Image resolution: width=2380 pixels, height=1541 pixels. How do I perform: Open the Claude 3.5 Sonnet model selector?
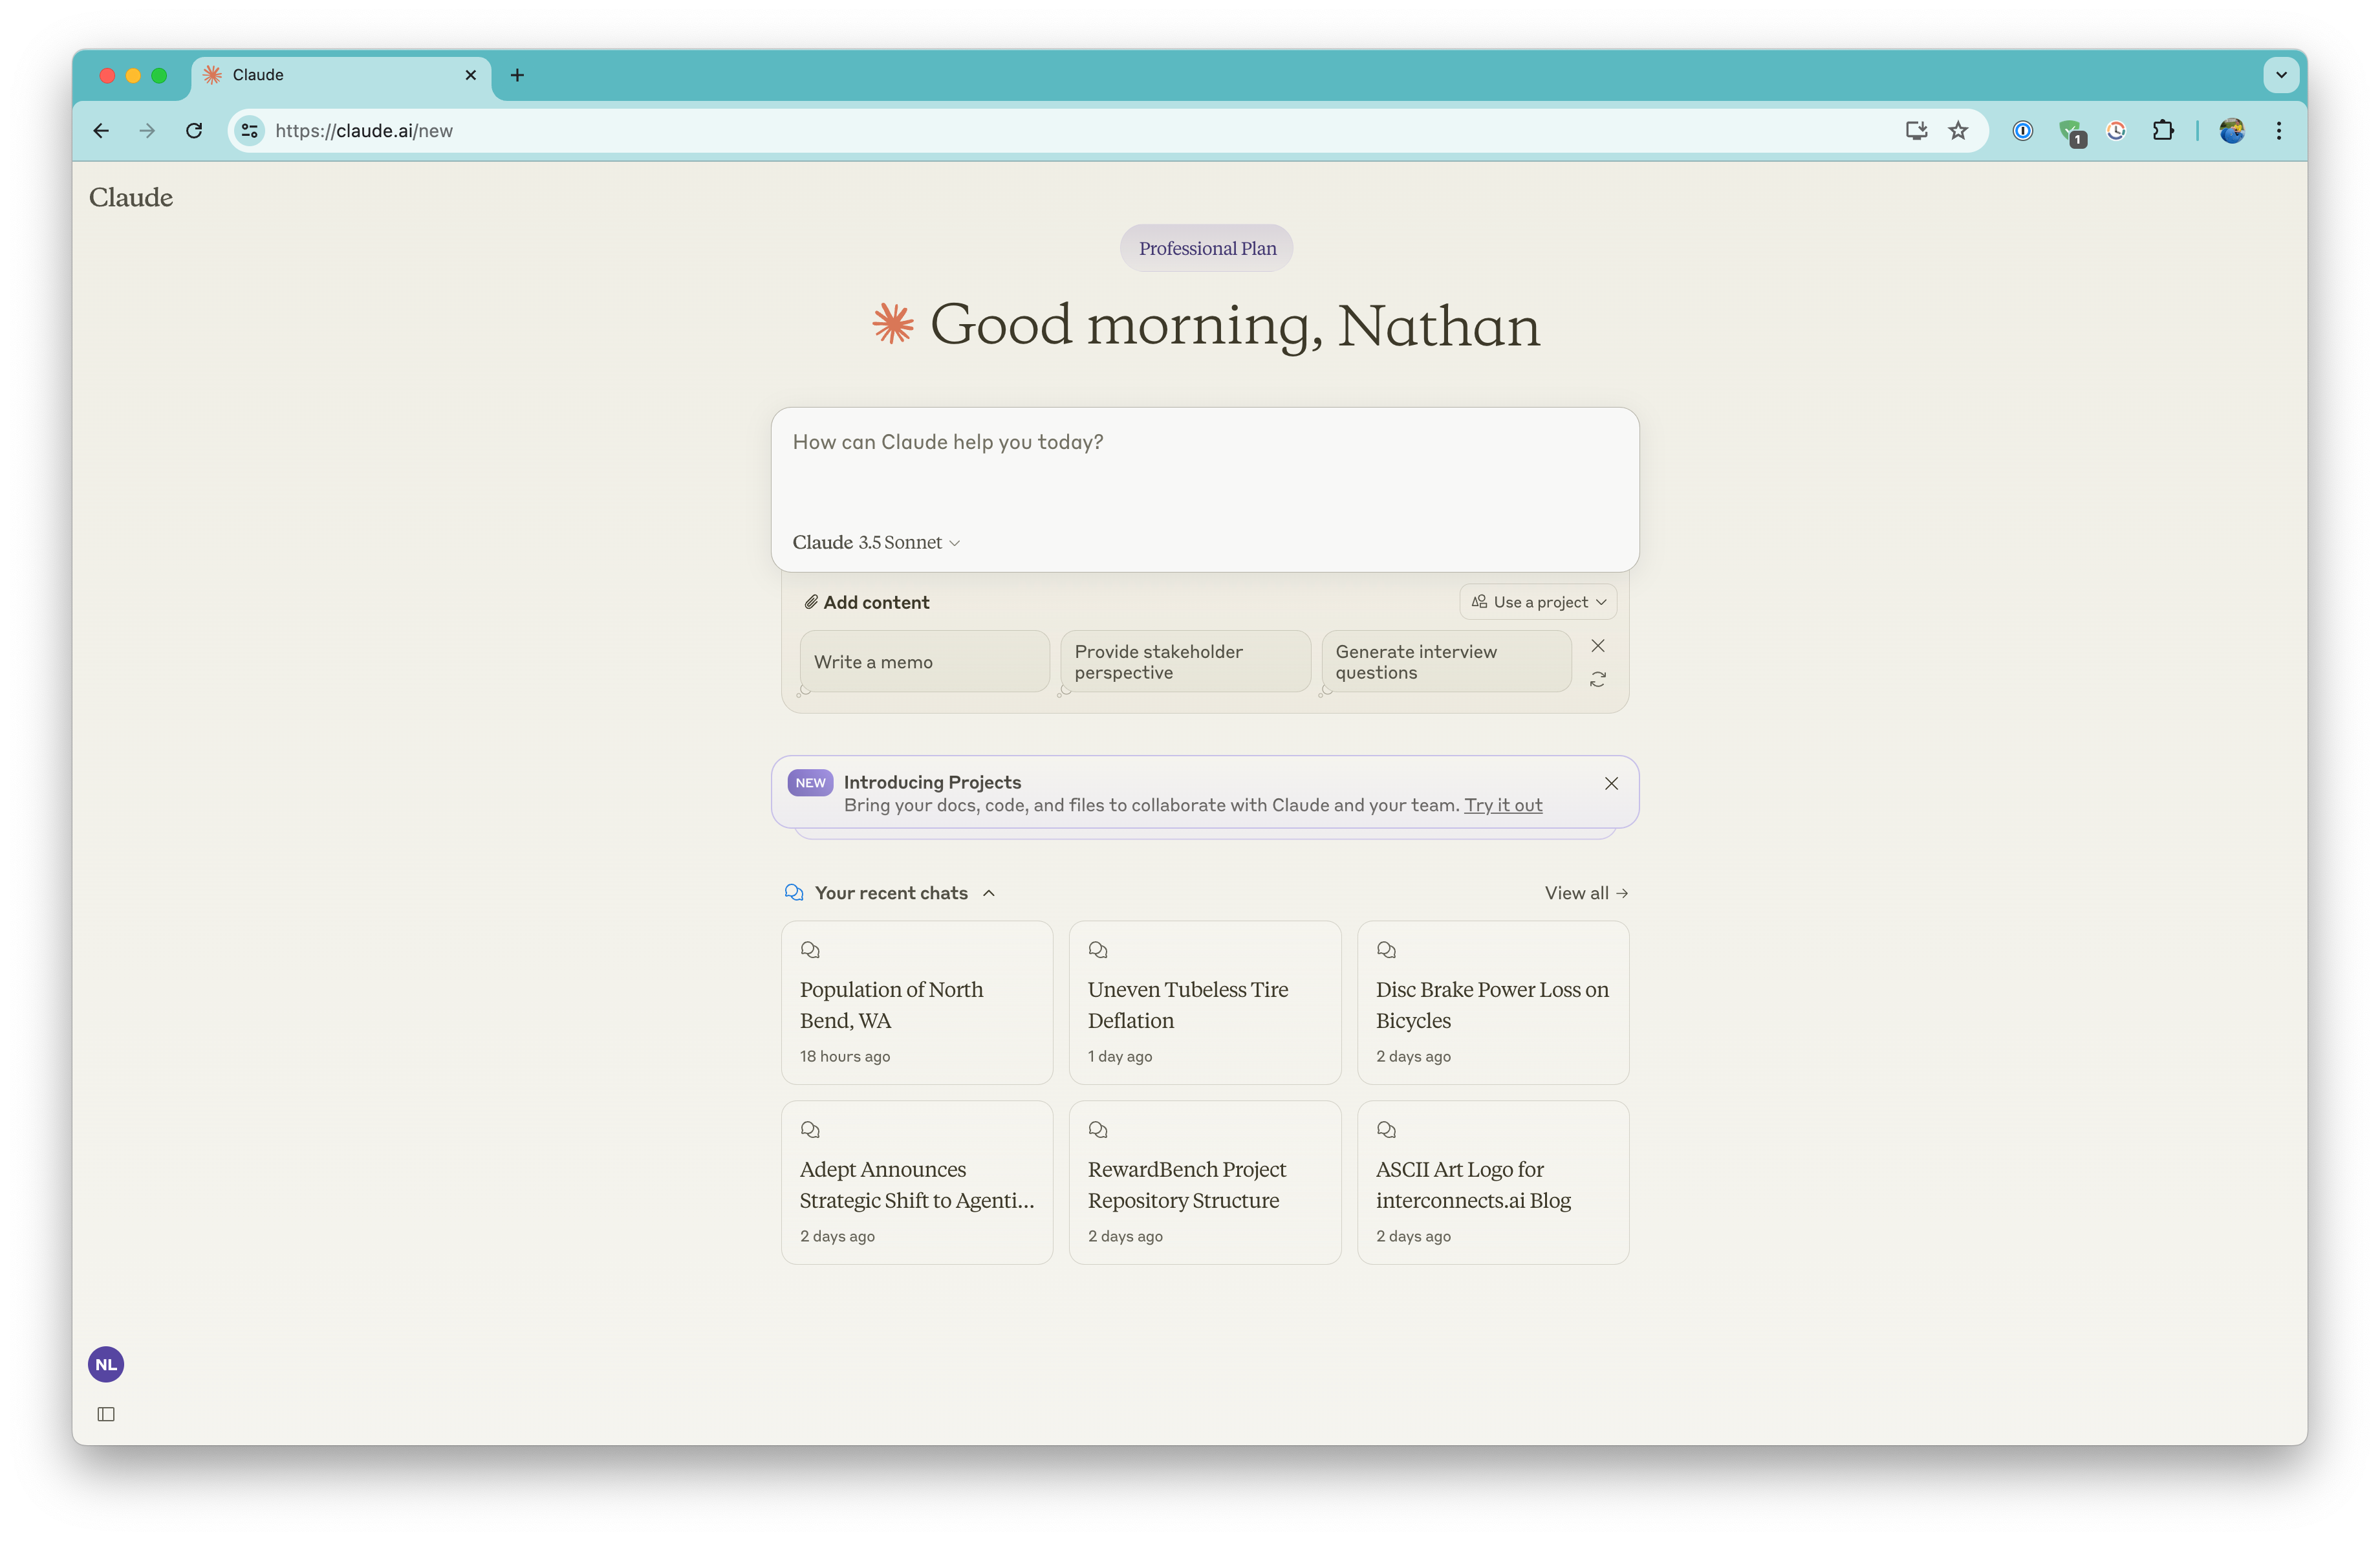click(x=875, y=542)
